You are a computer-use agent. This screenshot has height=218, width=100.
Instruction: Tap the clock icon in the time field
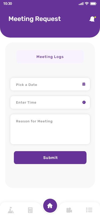tap(84, 102)
